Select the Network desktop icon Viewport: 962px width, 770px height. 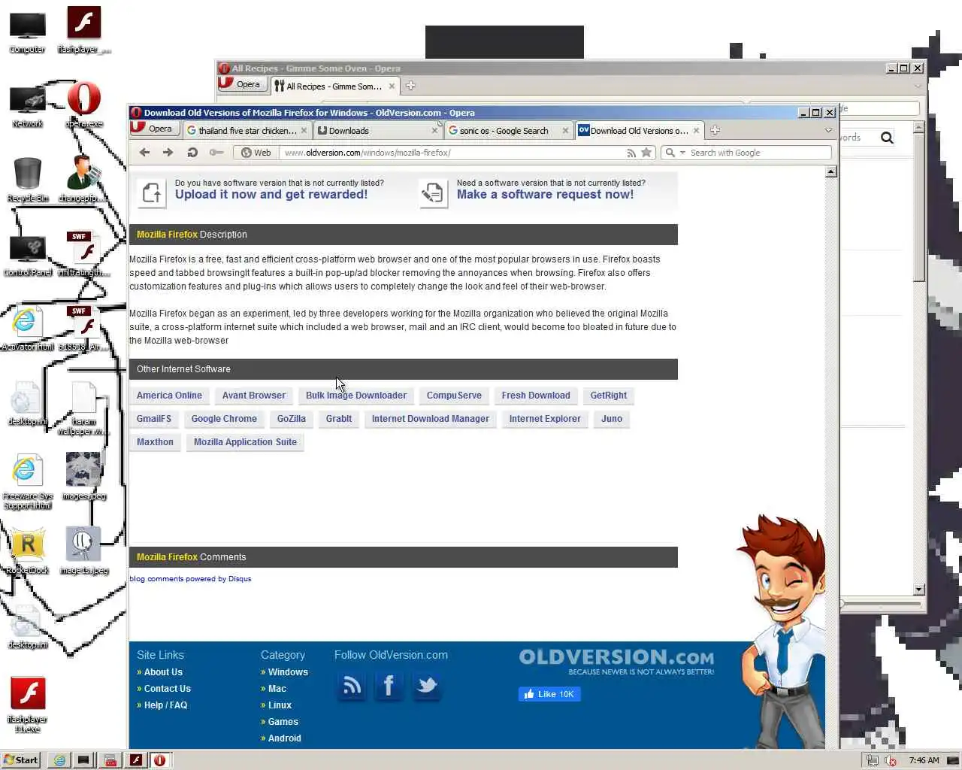click(x=28, y=106)
